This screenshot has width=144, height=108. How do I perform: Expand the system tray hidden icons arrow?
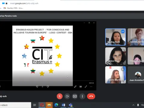pyautogui.click(x=133, y=105)
